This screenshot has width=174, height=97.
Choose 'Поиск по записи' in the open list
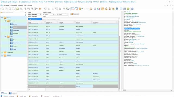[35, 19]
